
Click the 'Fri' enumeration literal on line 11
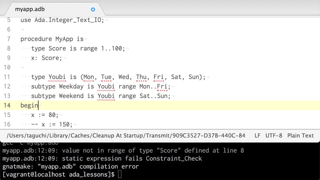159,77
